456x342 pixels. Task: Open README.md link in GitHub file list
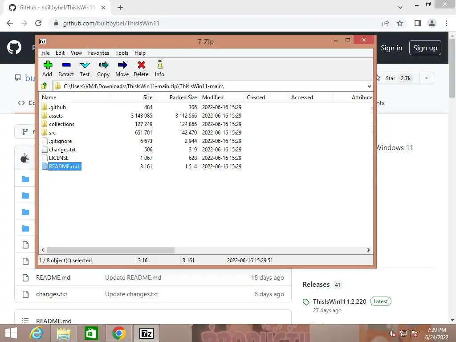click(x=53, y=278)
